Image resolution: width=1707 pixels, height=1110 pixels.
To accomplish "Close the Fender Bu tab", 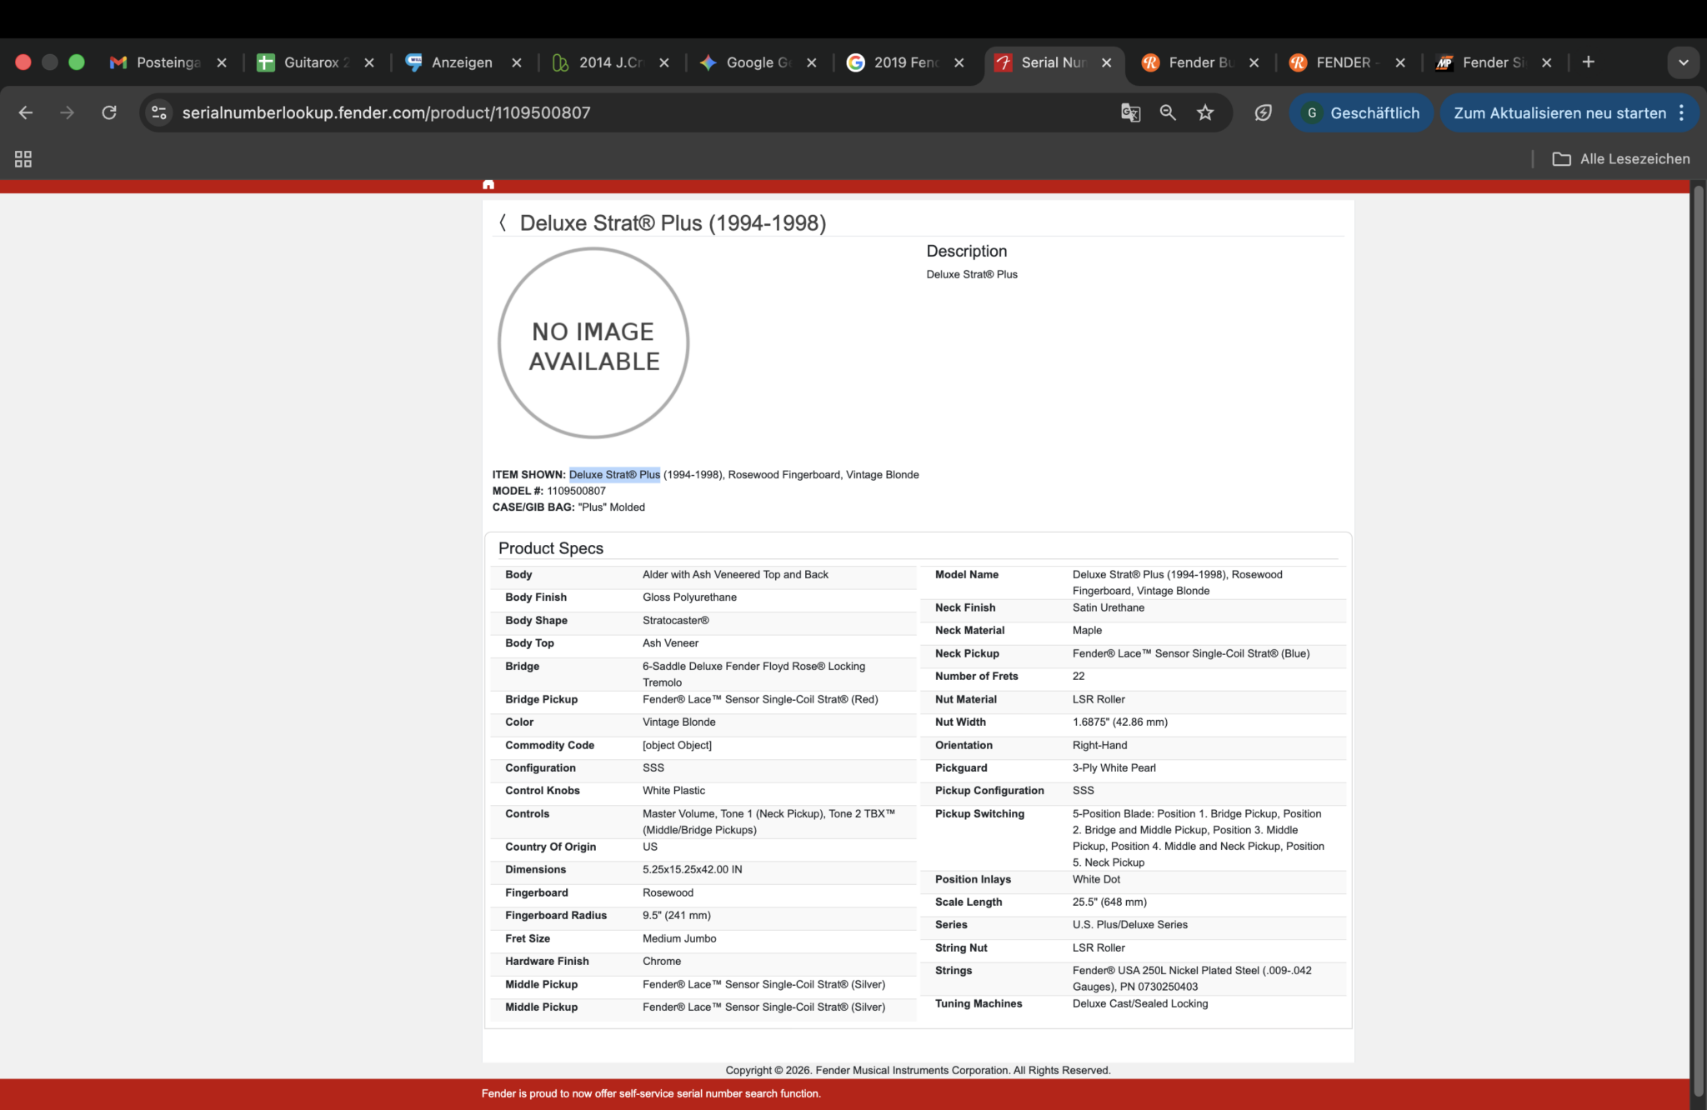I will pyautogui.click(x=1254, y=62).
